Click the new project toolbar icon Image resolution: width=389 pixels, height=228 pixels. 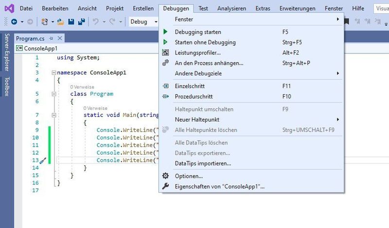44,22
